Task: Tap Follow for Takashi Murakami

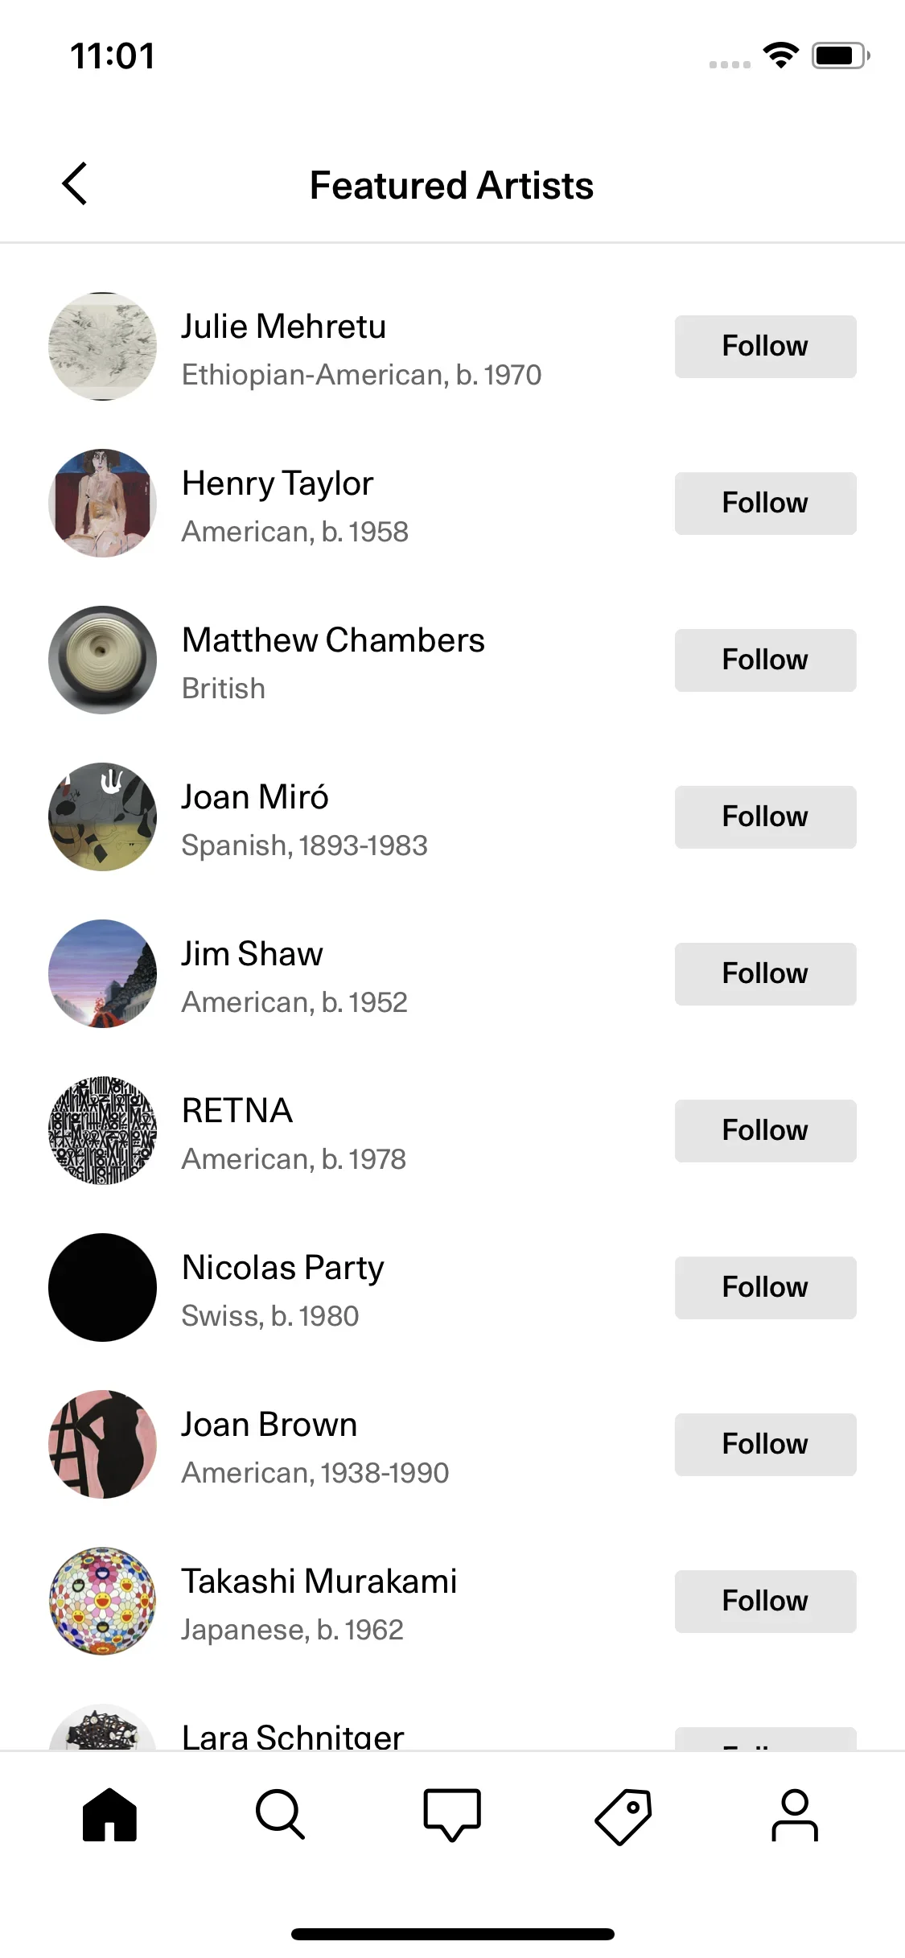Action: click(765, 1601)
